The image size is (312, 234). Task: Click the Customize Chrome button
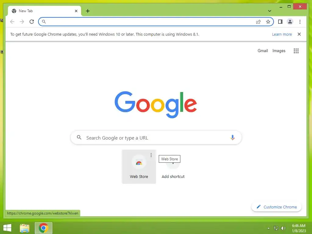coord(276,207)
